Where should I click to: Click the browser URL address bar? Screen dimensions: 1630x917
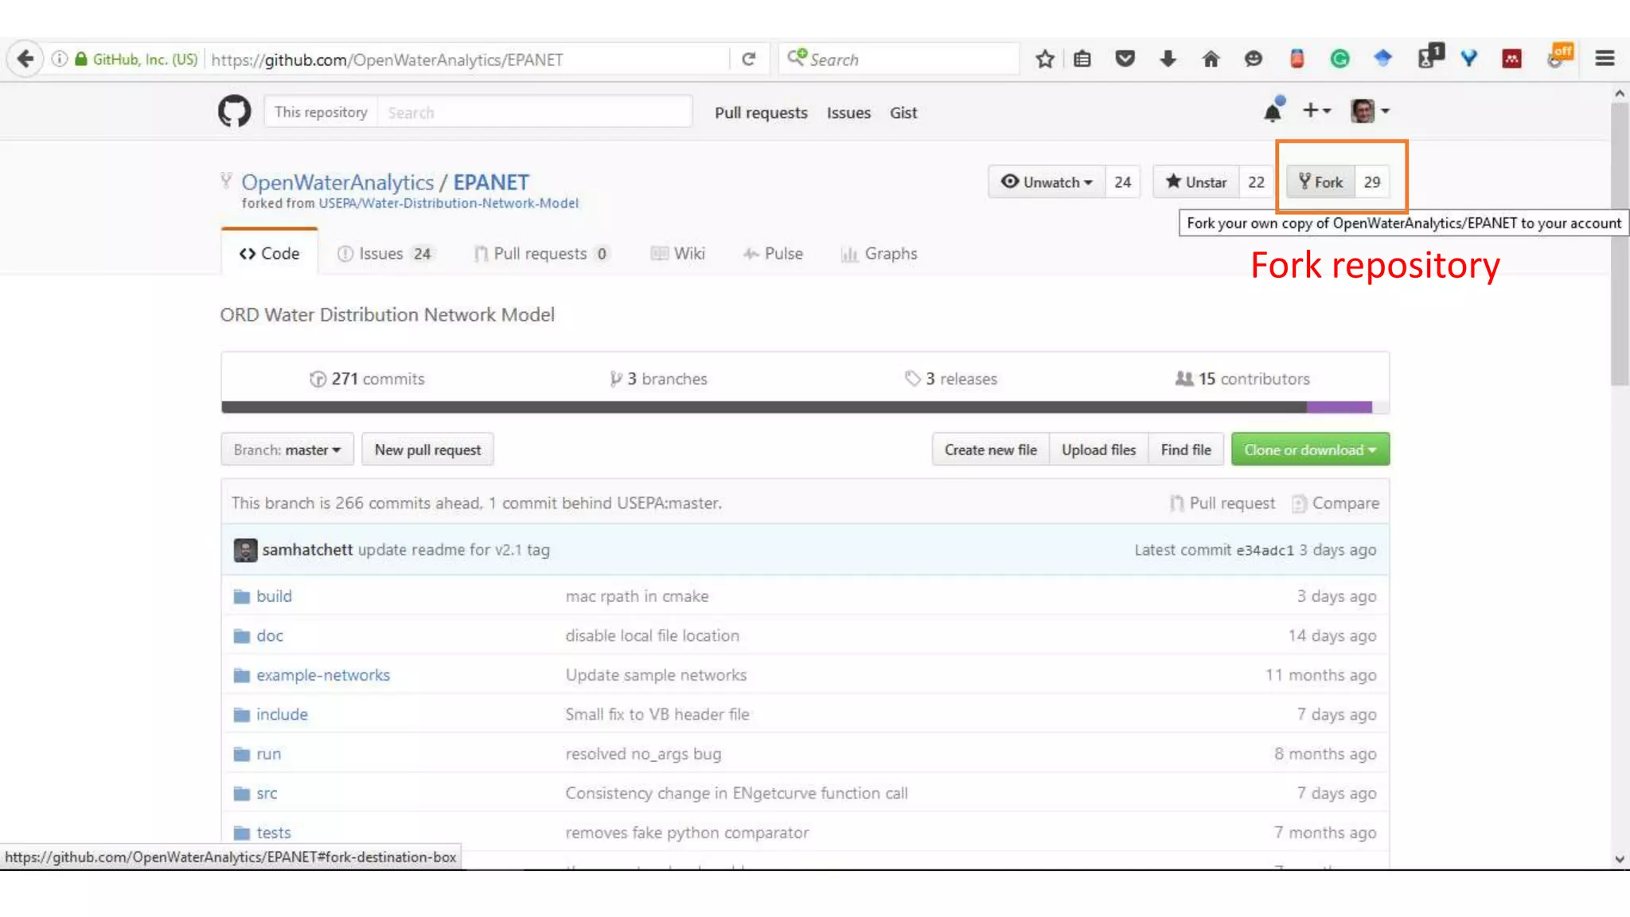[466, 59]
